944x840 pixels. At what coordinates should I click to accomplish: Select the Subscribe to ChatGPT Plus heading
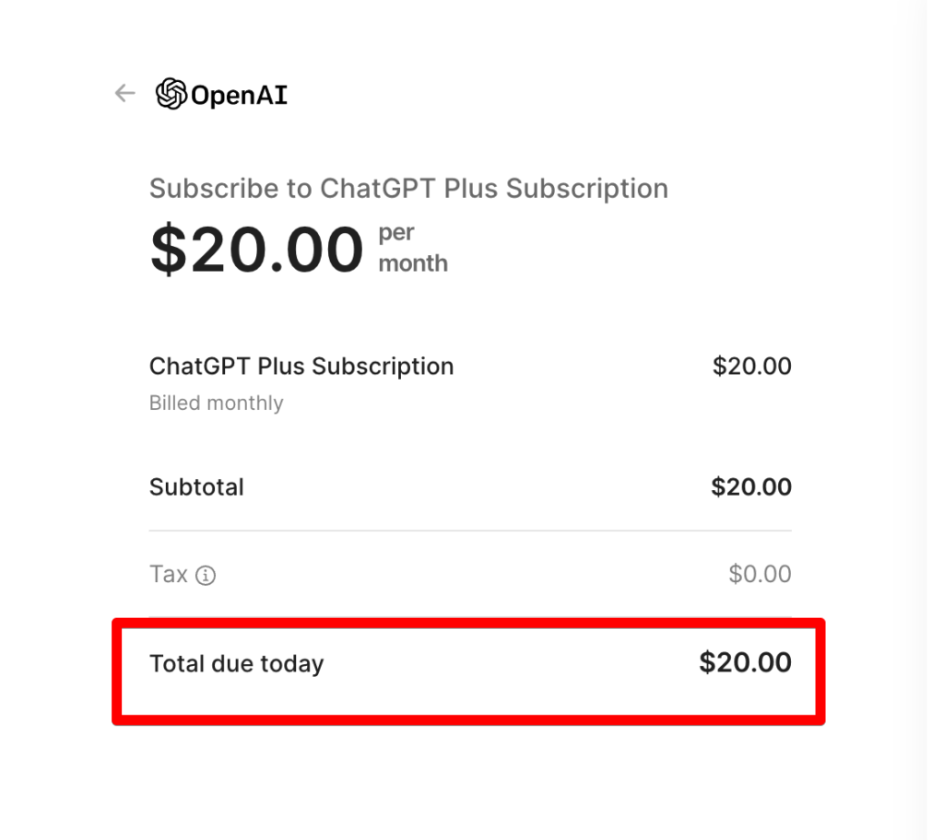pos(408,189)
